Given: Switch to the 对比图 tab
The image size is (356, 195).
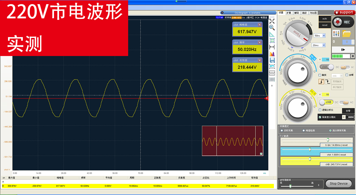Looking at the screenshot, I should coord(313,13).
